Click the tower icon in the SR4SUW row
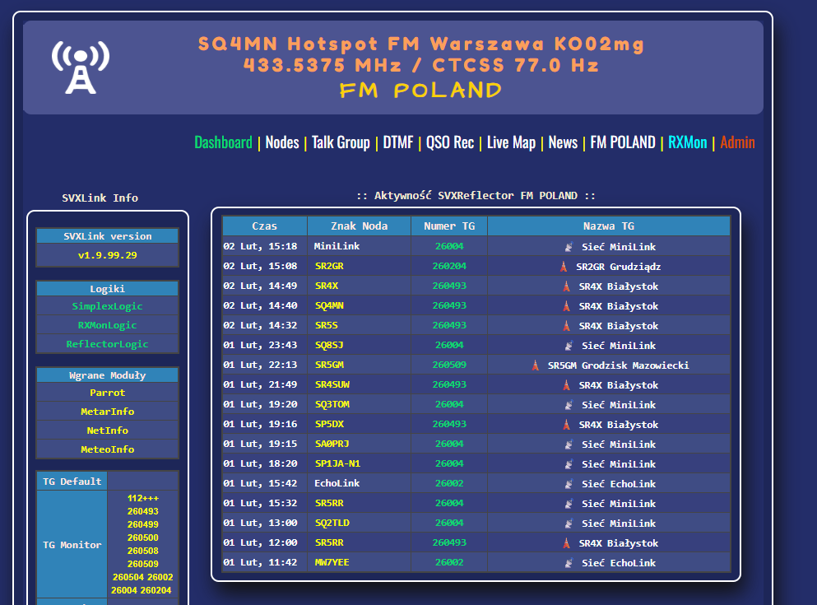This screenshot has width=817, height=605. tap(566, 385)
